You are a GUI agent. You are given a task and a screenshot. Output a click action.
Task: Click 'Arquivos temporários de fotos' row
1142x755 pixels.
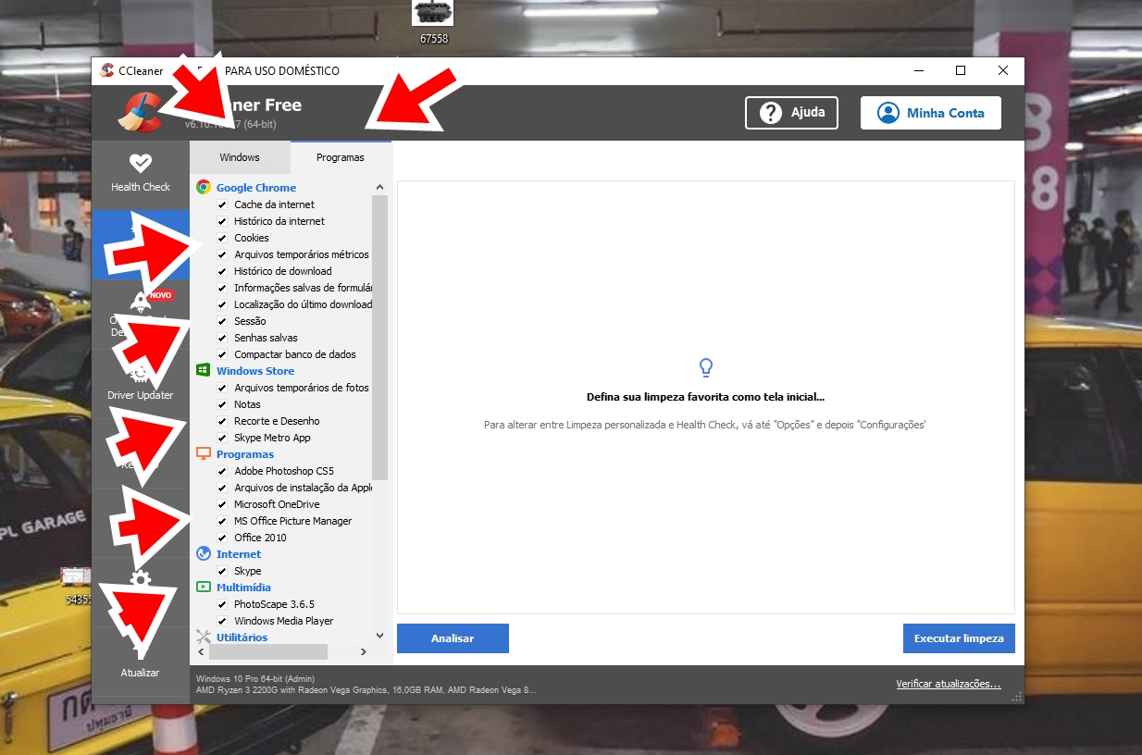[x=302, y=388]
